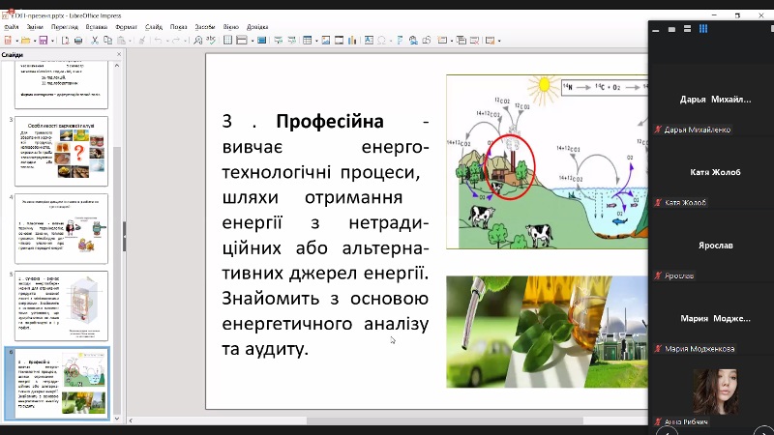Image resolution: width=774 pixels, height=435 pixels.
Task: Expand the Open file dropdown arrow
Action: click(33, 41)
